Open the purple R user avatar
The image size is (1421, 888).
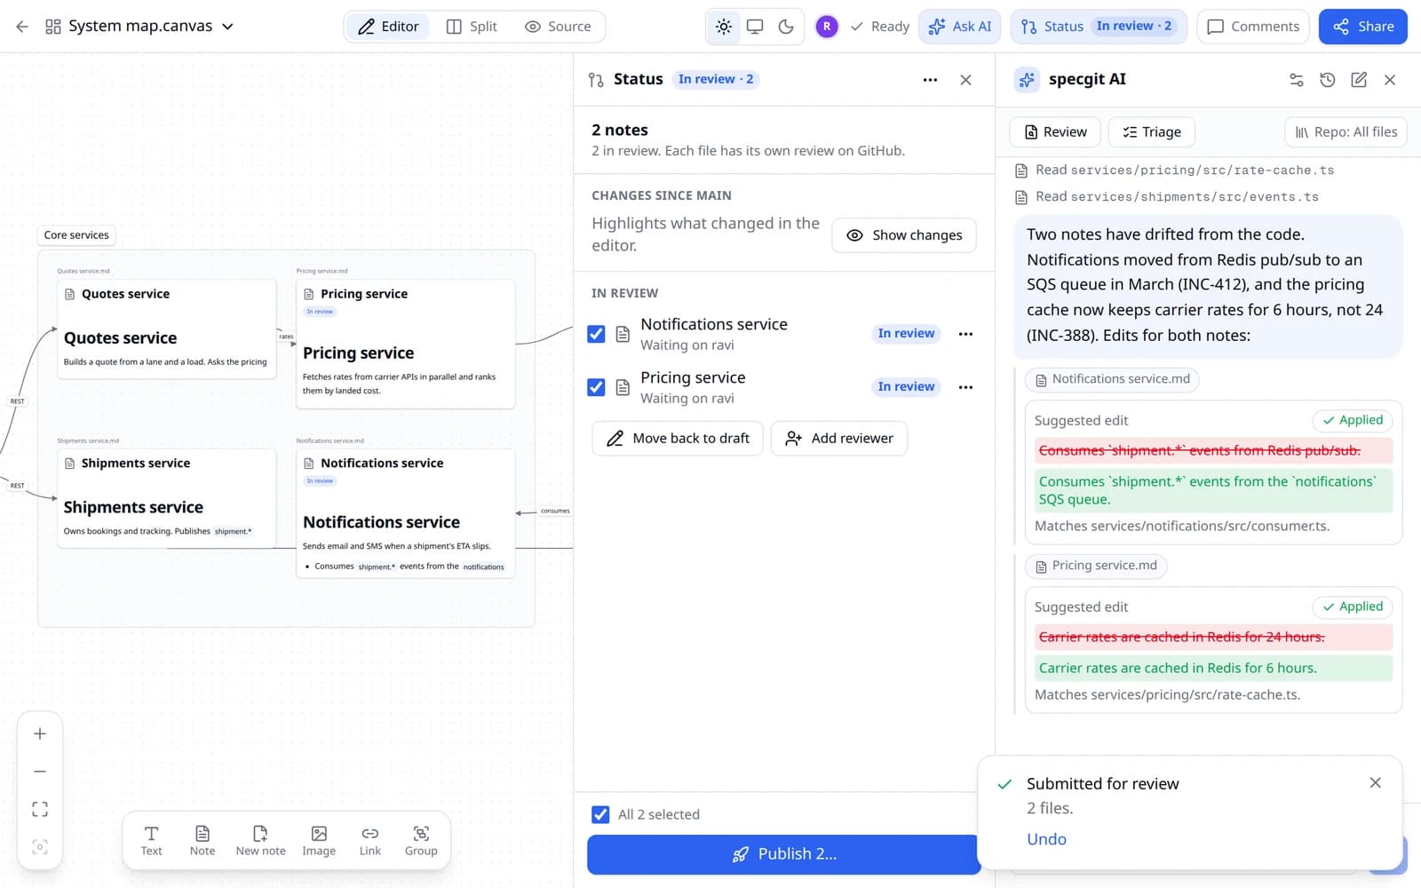[827, 27]
